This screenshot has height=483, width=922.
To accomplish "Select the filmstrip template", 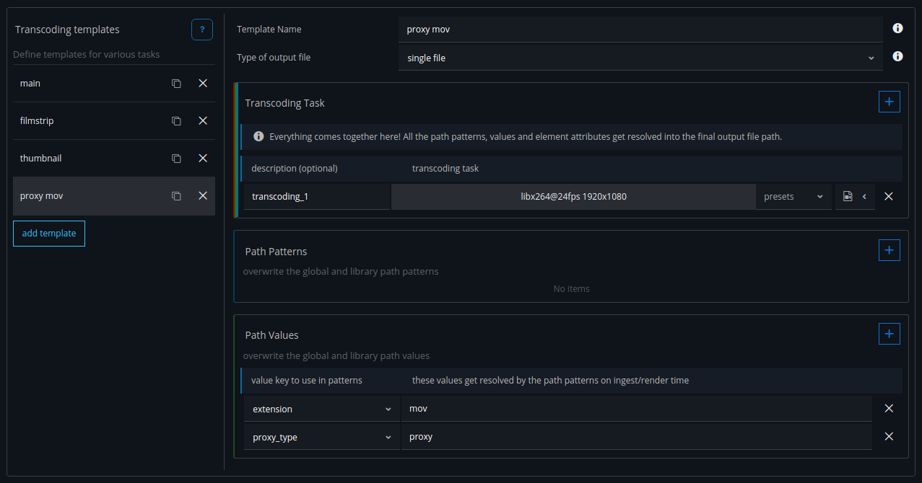I will (x=87, y=121).
